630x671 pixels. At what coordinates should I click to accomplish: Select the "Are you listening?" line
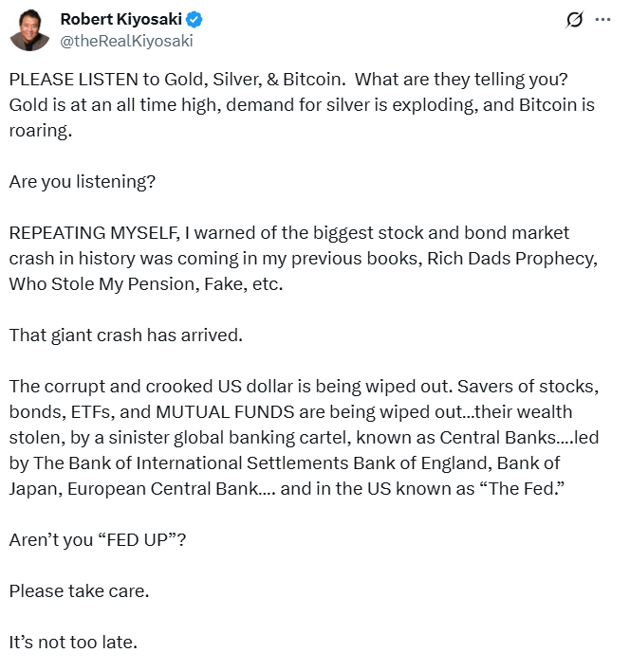click(x=83, y=182)
